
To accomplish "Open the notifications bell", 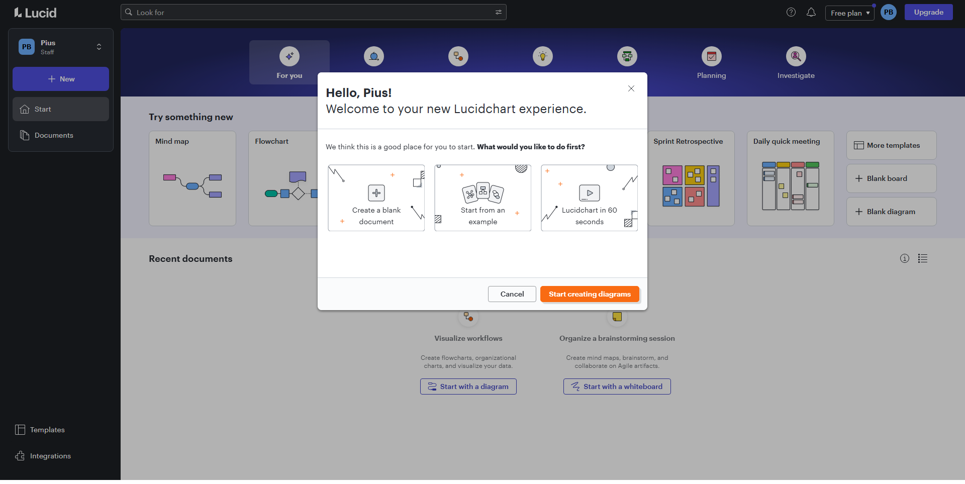I will 811,12.
